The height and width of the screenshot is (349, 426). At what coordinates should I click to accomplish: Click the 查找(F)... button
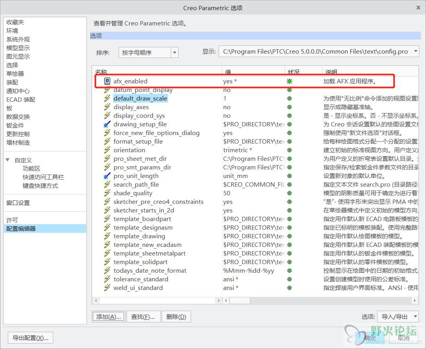pyautogui.click(x=143, y=317)
